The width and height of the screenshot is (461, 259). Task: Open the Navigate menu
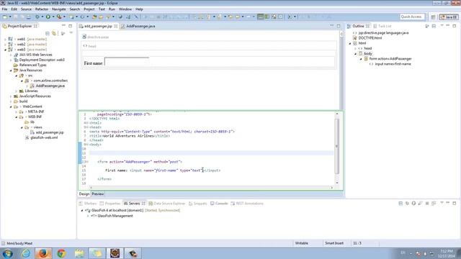point(59,9)
